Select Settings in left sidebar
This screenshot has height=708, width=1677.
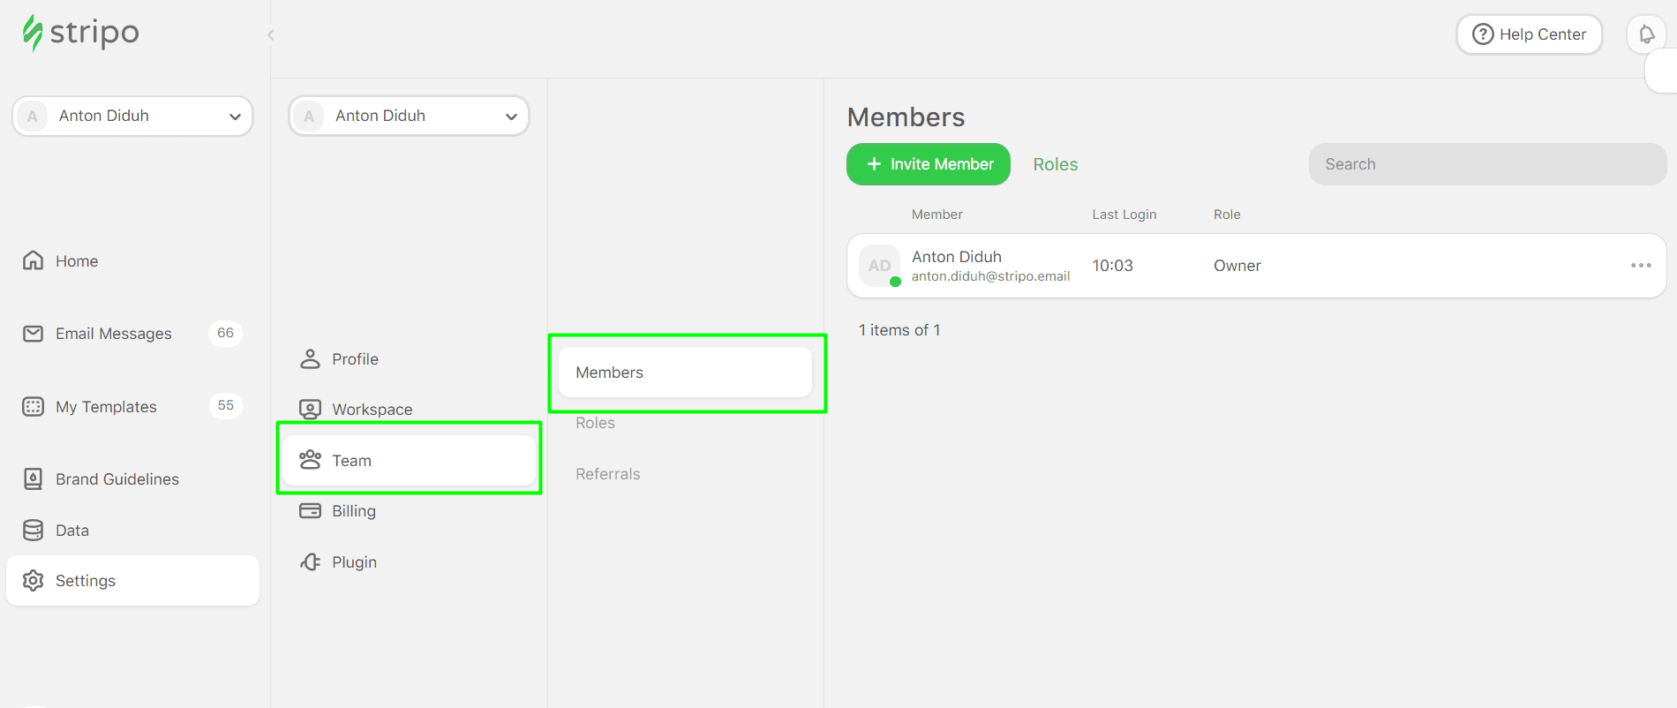pos(86,581)
